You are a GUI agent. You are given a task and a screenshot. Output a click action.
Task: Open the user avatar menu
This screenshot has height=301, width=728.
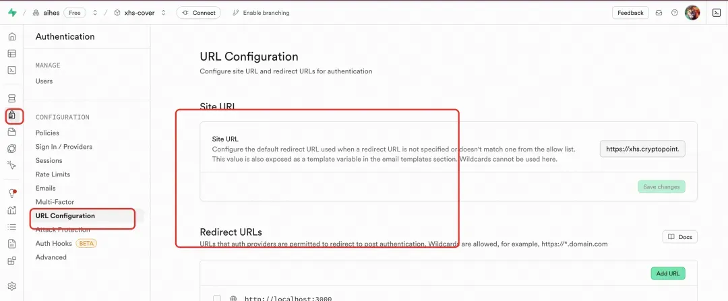[692, 13]
